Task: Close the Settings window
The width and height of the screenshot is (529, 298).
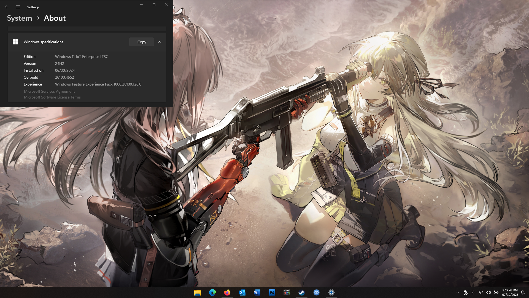Action: click(x=167, y=5)
